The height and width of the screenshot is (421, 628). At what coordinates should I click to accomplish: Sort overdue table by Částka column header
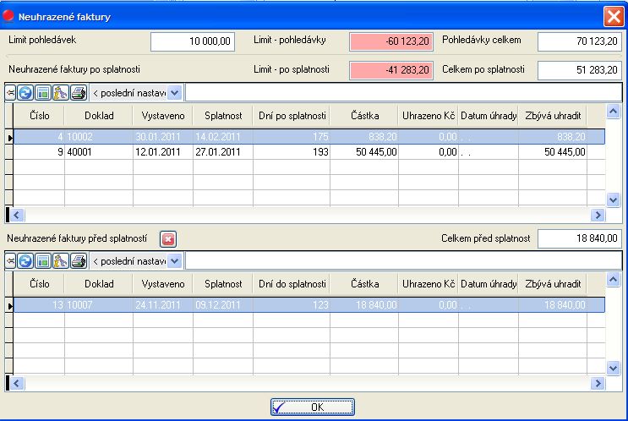[363, 116]
